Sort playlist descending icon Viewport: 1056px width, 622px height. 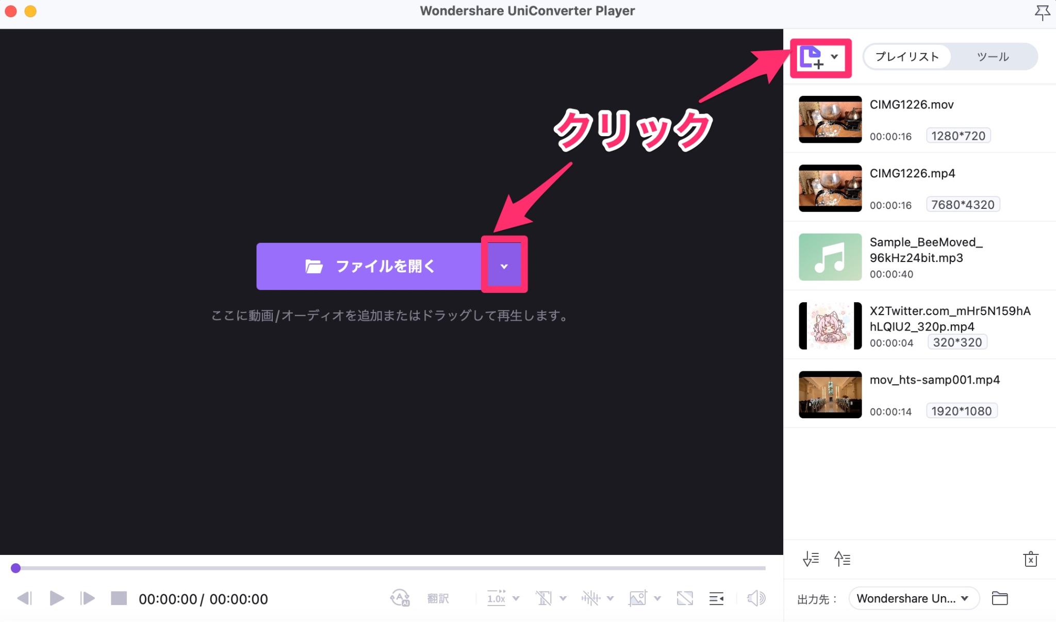tap(811, 559)
